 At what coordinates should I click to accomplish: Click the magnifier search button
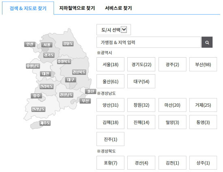tap(207, 42)
